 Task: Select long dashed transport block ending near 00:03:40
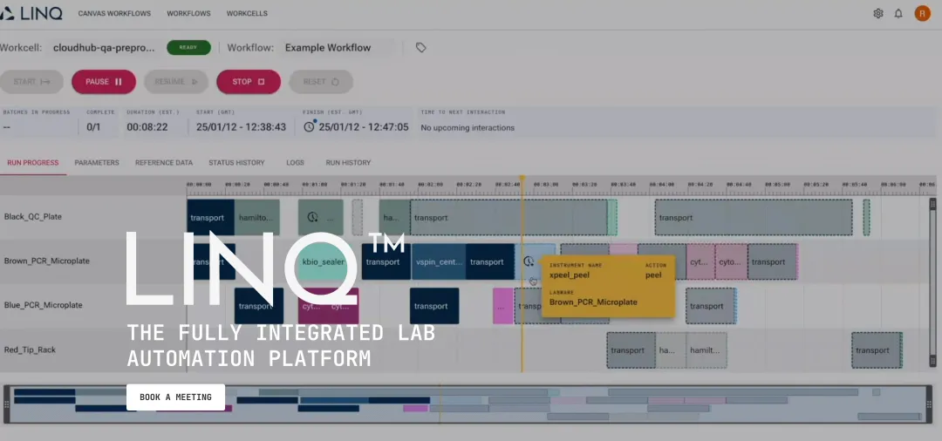[x=509, y=217]
